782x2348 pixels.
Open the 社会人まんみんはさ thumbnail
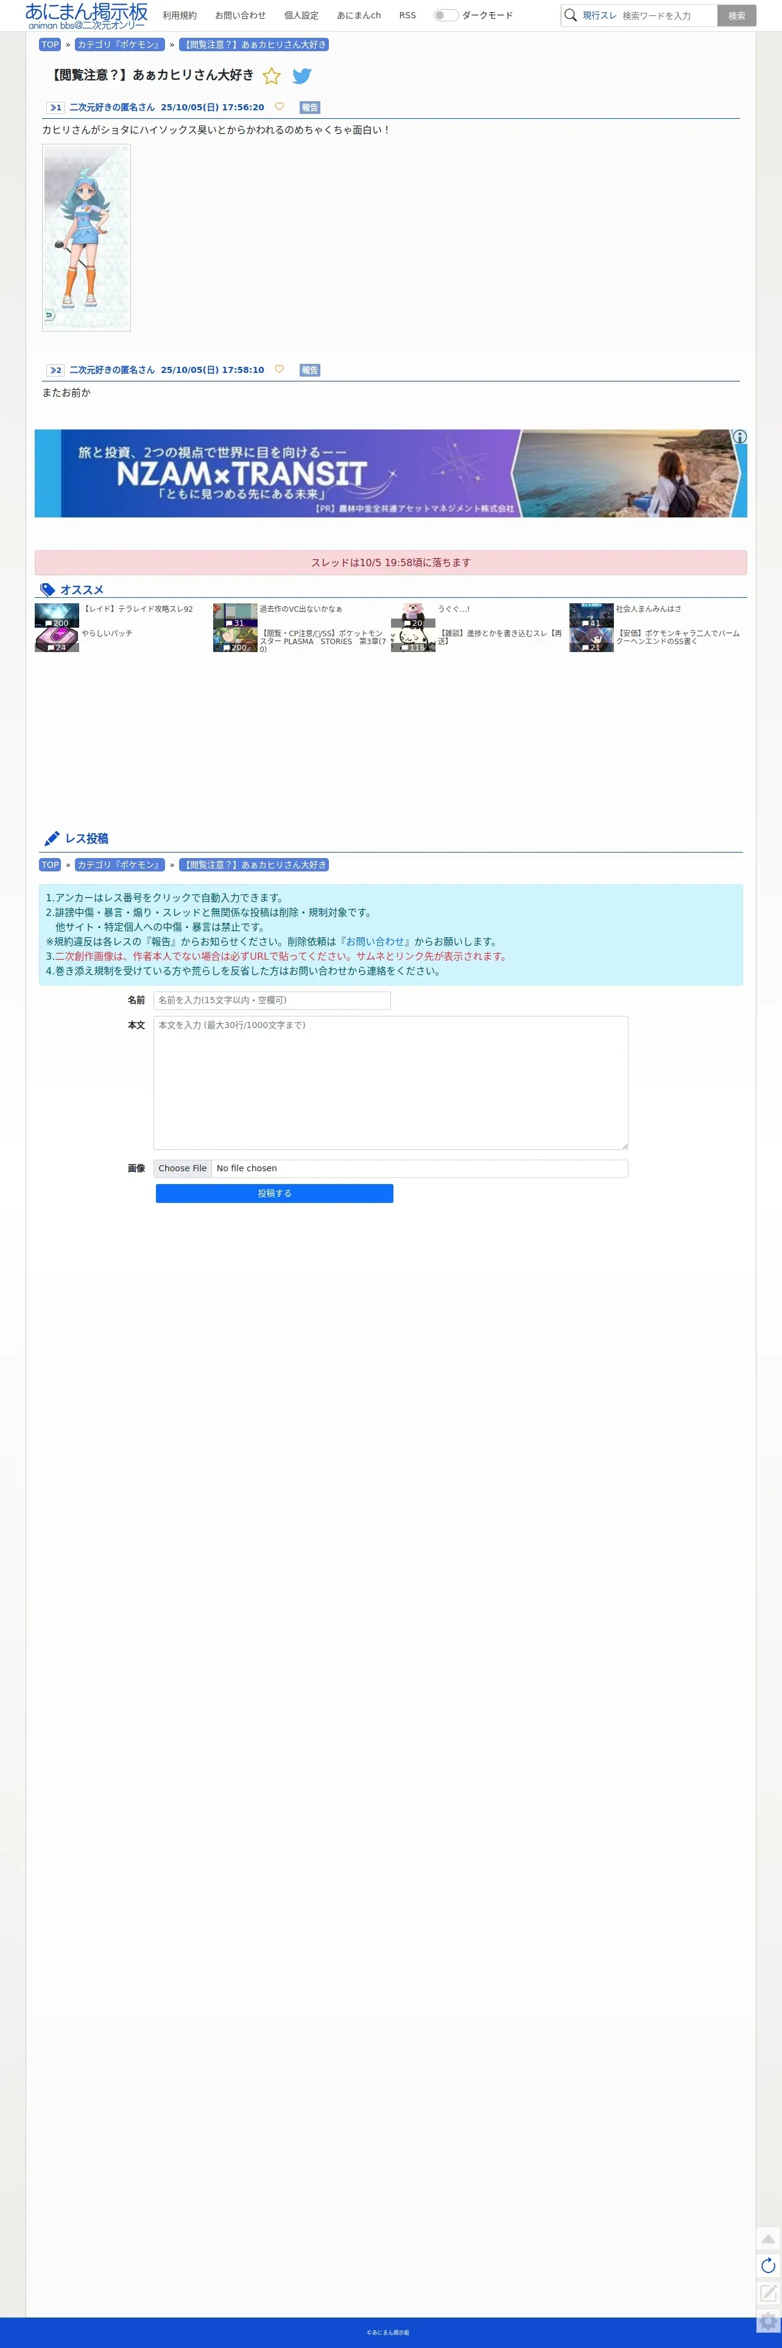coord(591,615)
